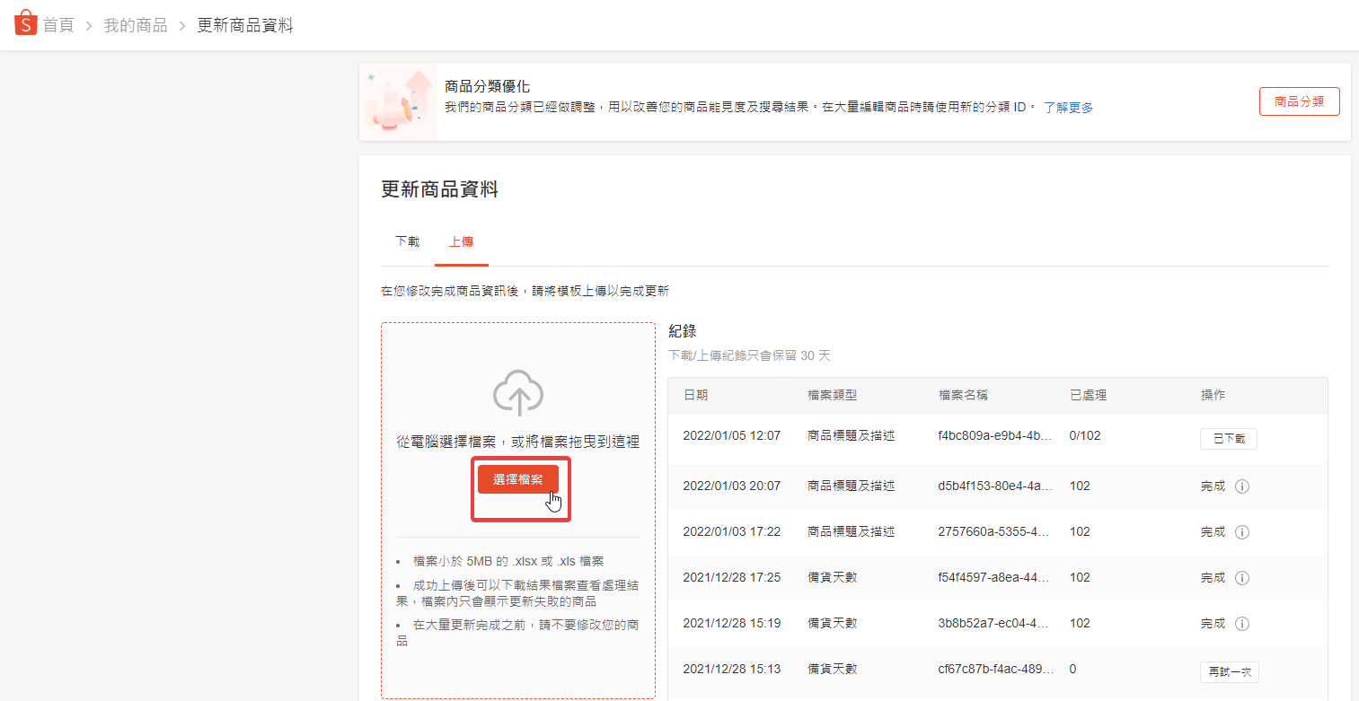The image size is (1359, 701).
Task: Click file name f4bc809a-e9b4 in records
Action: pyautogui.click(x=993, y=436)
